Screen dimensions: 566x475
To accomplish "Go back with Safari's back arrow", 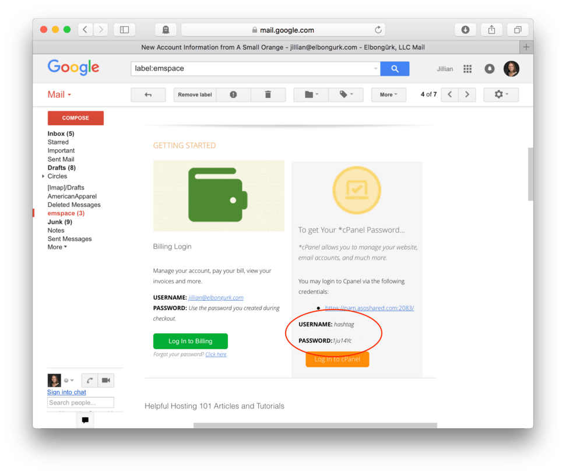I will click(86, 30).
